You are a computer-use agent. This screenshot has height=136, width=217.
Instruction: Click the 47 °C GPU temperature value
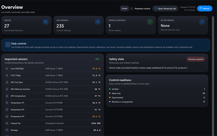(x=98, y=96)
